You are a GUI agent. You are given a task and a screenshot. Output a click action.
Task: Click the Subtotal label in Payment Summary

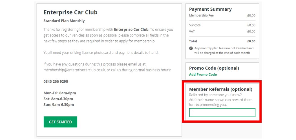point(195,25)
